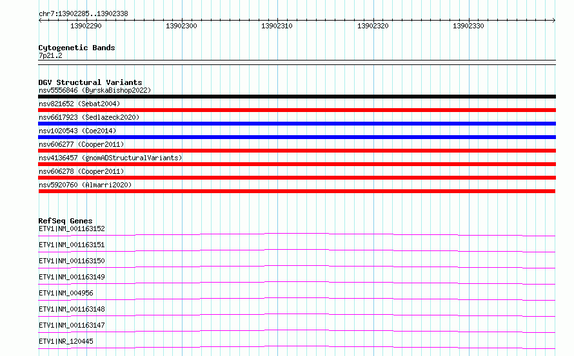
Task: Click ruler position 13902290
Action: tap(86, 26)
